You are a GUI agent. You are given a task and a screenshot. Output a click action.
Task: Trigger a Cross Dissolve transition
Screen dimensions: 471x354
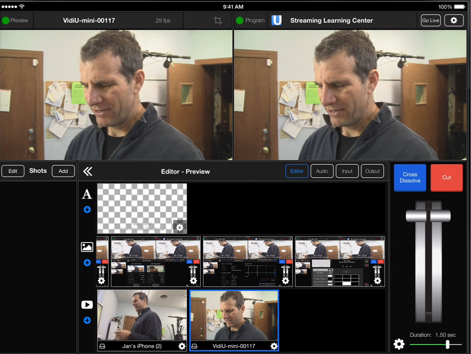click(x=410, y=177)
